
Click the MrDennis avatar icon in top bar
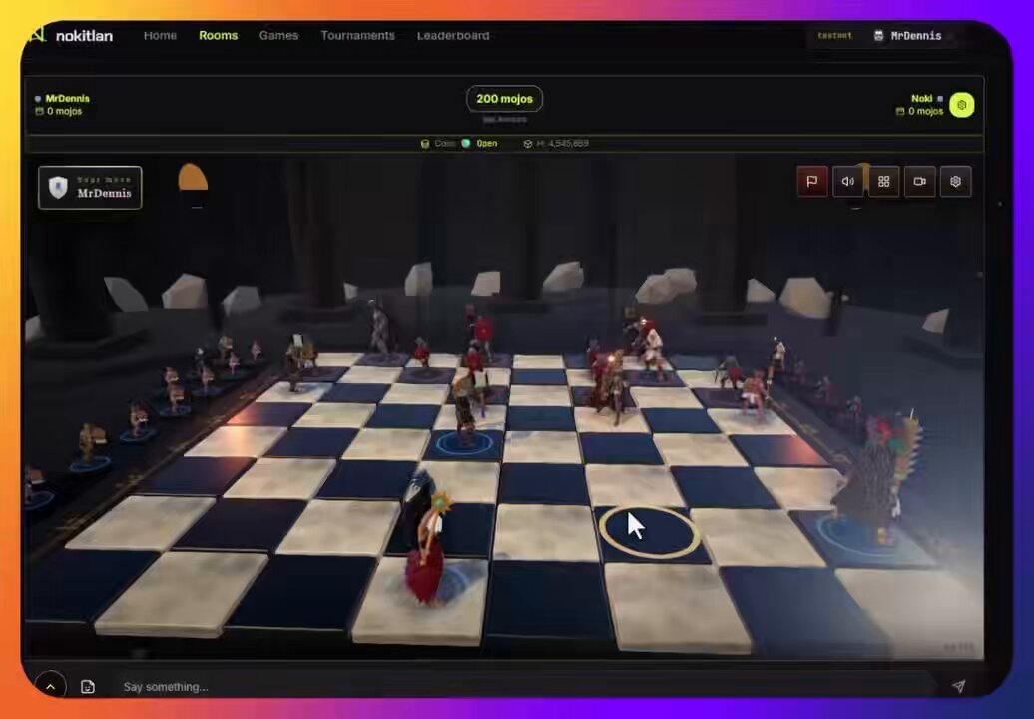pos(878,36)
